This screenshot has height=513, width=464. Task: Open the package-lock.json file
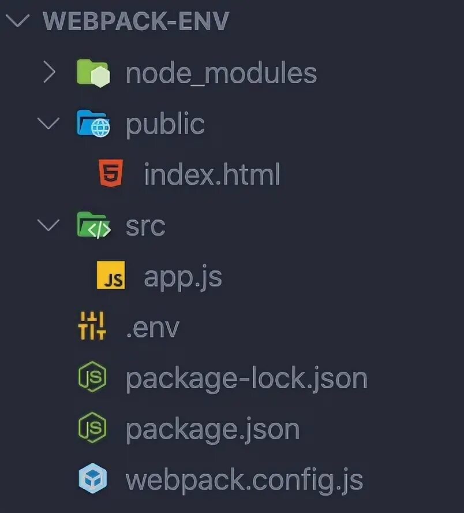point(246,380)
